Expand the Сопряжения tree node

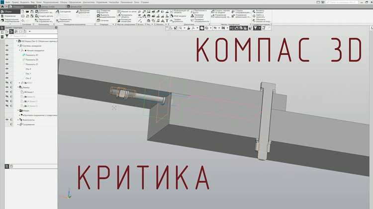[18, 125]
